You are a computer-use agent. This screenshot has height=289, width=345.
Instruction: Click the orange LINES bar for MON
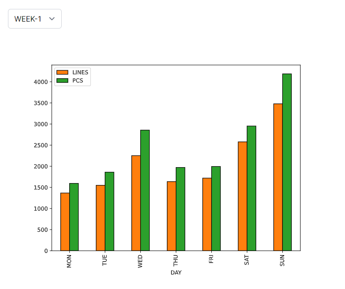65,222
